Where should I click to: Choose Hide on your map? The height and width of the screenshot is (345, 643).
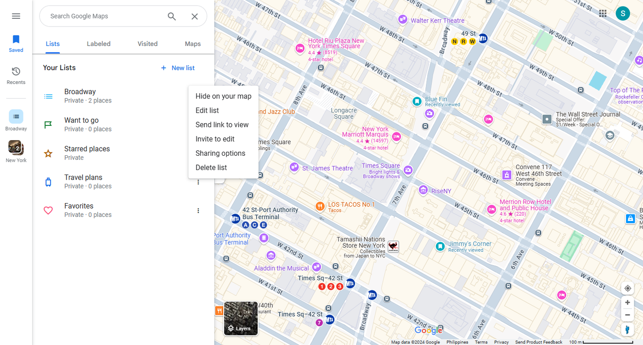click(224, 96)
